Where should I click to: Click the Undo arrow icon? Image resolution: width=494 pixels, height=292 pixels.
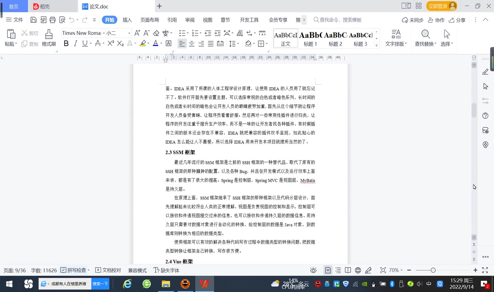click(x=72, y=20)
